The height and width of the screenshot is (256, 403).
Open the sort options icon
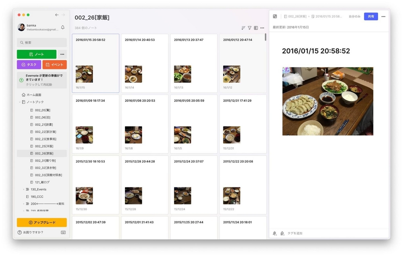coord(243,28)
